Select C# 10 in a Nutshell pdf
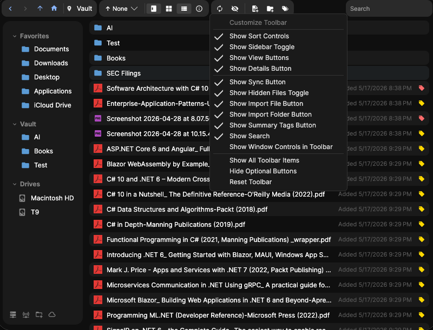The width and height of the screenshot is (433, 330). coord(259,194)
